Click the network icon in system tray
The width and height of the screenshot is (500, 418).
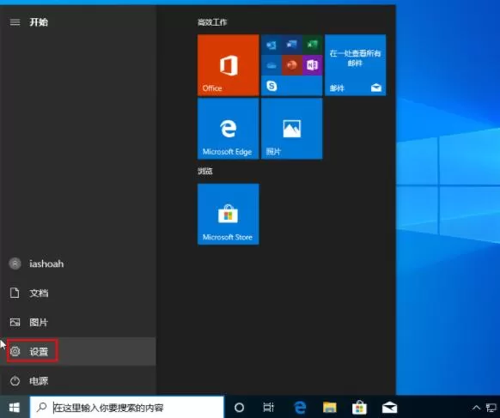(x=491, y=408)
